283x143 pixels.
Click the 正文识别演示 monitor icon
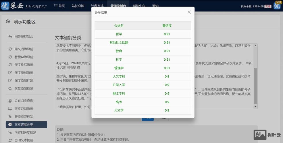click(x=10, y=109)
